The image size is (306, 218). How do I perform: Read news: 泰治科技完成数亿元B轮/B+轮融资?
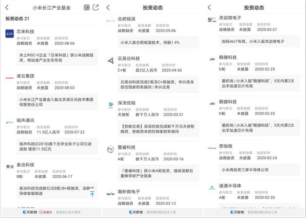tap(57, 191)
